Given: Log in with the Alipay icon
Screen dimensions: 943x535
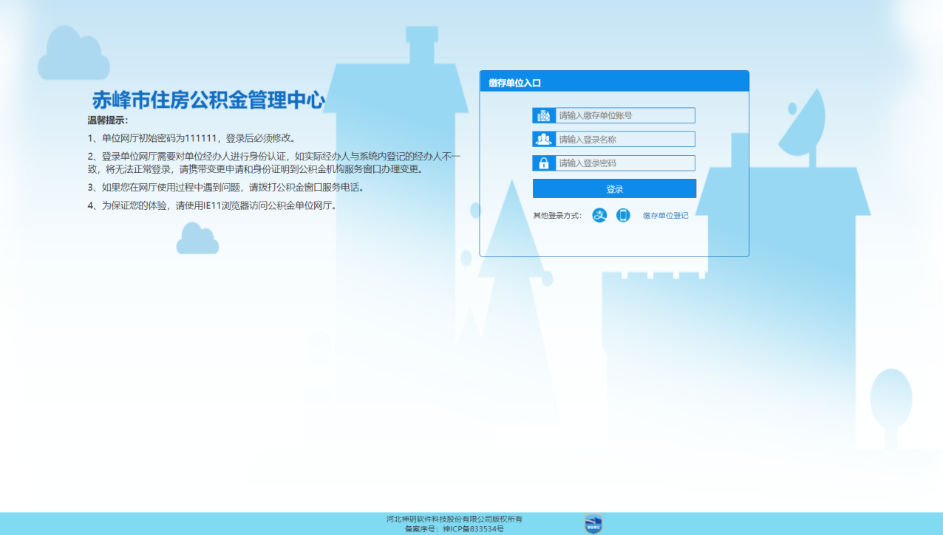Looking at the screenshot, I should 599,215.
